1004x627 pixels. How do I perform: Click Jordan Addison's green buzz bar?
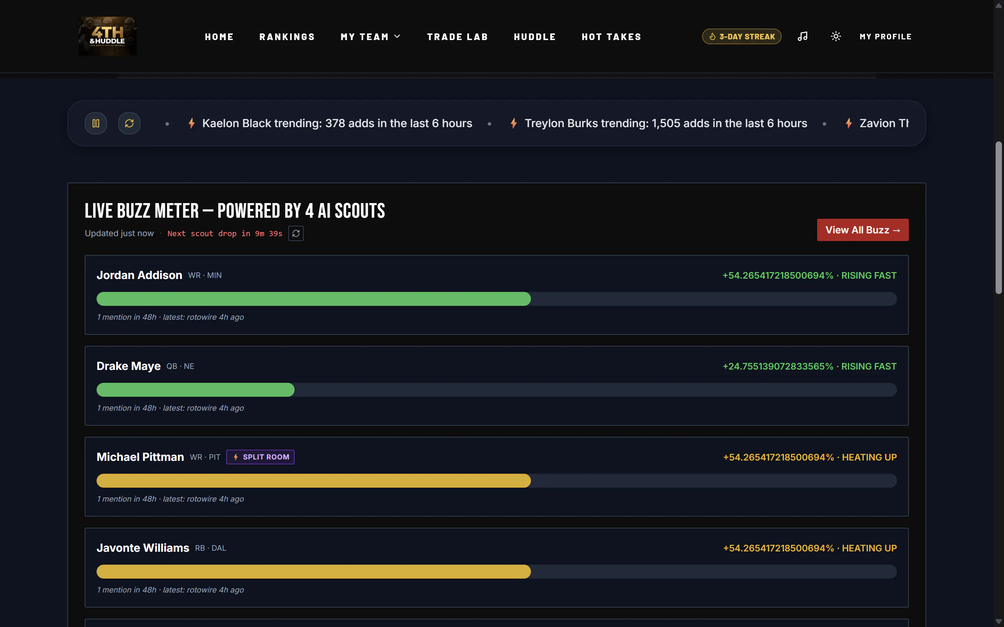click(314, 299)
